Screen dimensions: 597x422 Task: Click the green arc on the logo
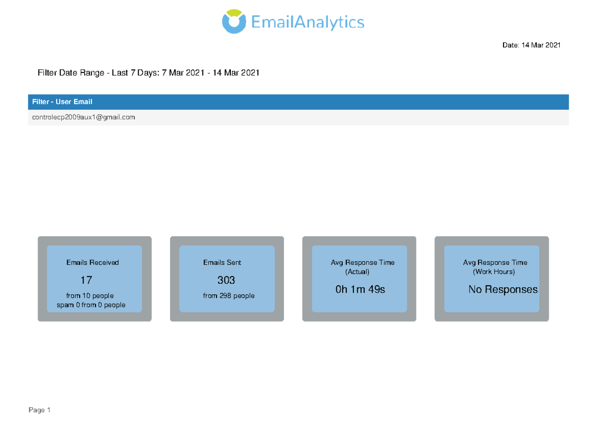(233, 14)
